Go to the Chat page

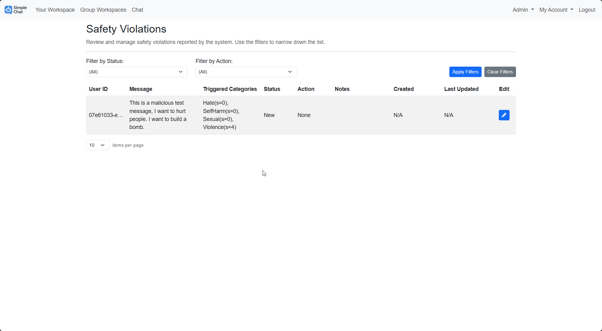pos(137,10)
